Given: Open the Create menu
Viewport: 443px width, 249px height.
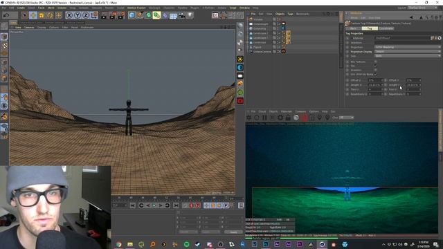Looking at the screenshot, I should 21,8.
